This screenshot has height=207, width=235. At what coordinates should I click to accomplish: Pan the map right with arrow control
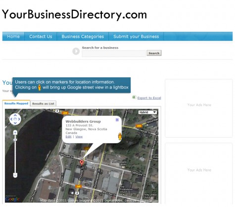[19, 119]
